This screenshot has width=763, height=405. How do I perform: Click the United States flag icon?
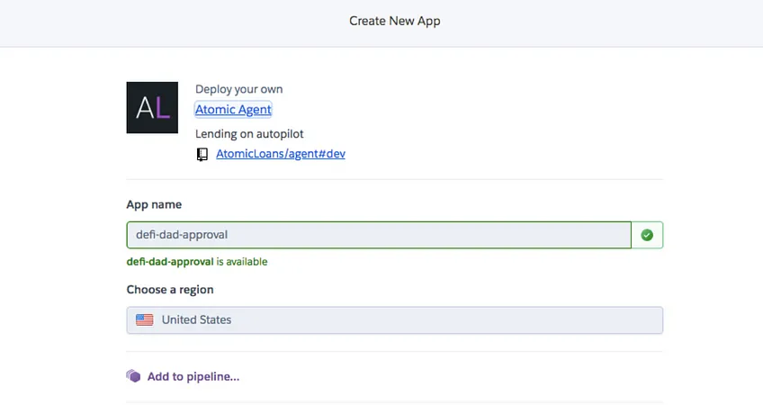pyautogui.click(x=145, y=319)
